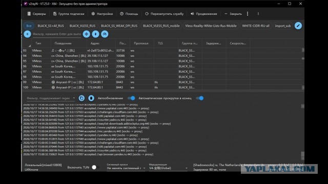328x184 pixels.
Task: Open the Серверы menu
Action: click(36, 14)
